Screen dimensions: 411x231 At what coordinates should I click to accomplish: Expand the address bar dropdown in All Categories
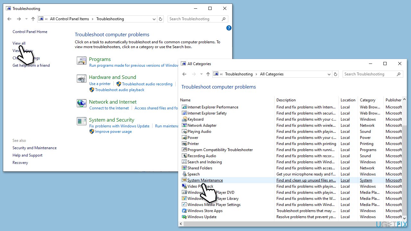pyautogui.click(x=329, y=74)
